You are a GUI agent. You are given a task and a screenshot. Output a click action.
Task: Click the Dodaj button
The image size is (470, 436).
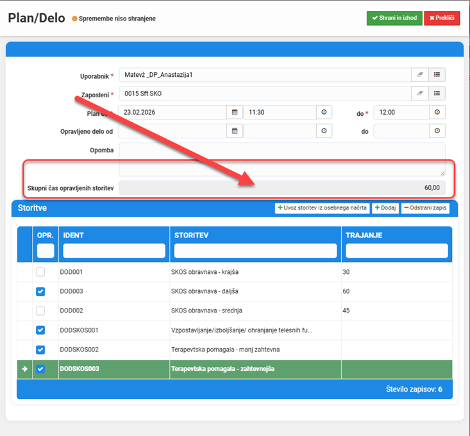pos(385,208)
